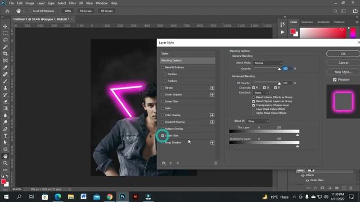Screen dimensions: 360x202
Task: Open the Image menu
Action: [30, 3]
